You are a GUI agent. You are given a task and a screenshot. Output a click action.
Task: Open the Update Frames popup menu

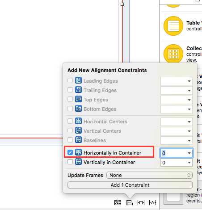149,175
